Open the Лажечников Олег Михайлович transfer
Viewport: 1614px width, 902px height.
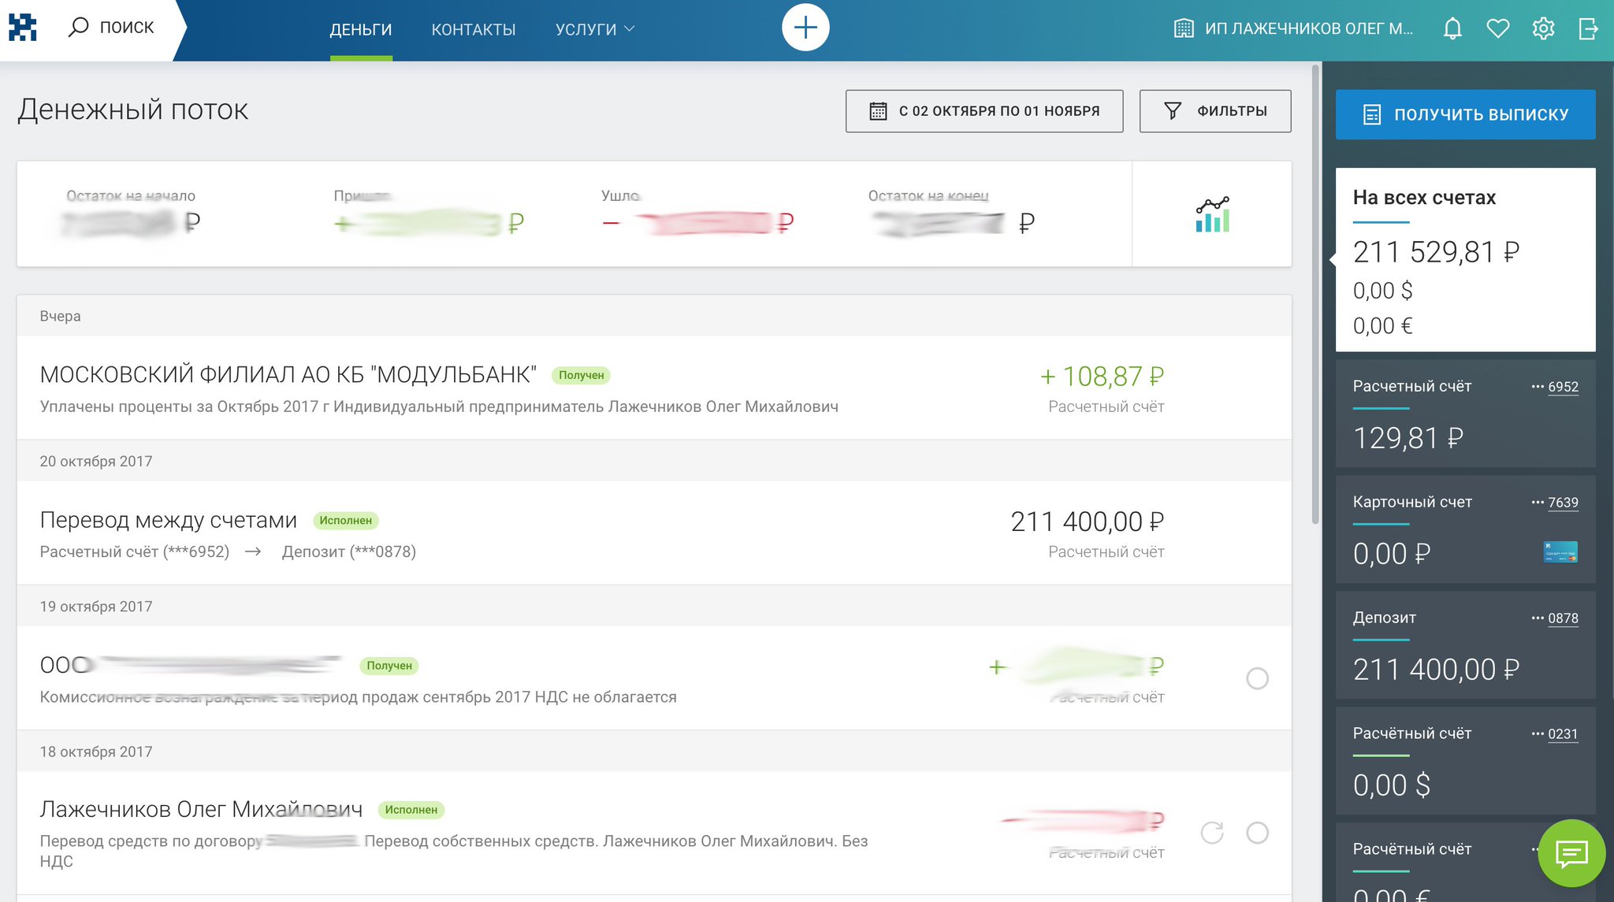coord(654,833)
